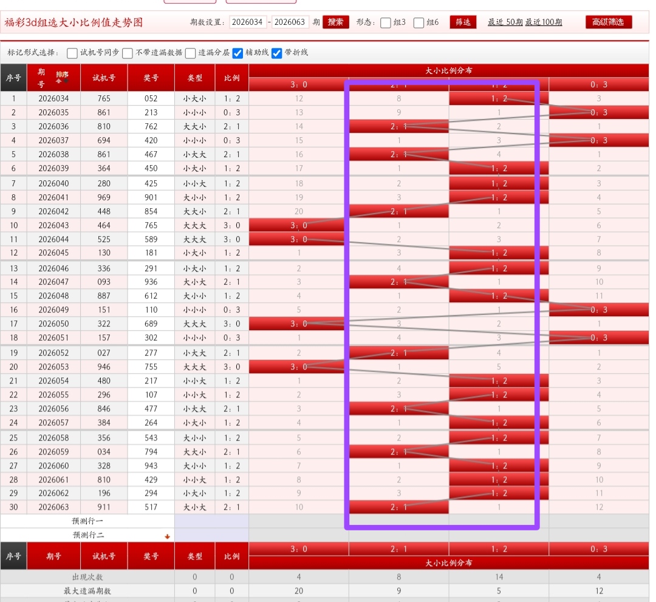The image size is (656, 602).
Task: Show the 最近50期 results
Action: pos(504,22)
